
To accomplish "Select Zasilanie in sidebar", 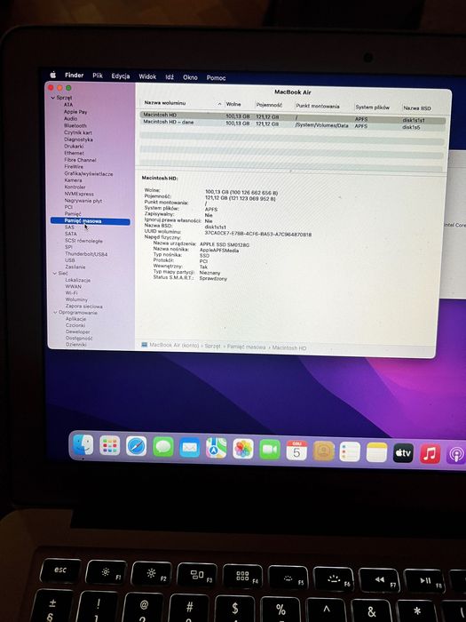I will (75, 267).
